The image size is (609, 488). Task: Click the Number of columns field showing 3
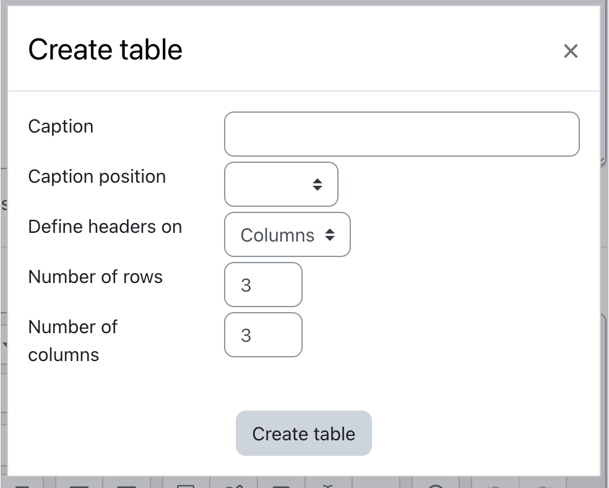[263, 334]
